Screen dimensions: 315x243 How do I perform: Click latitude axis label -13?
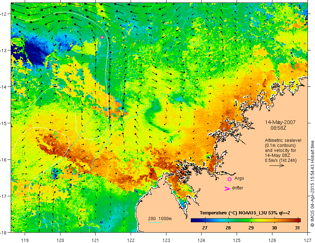4,50
